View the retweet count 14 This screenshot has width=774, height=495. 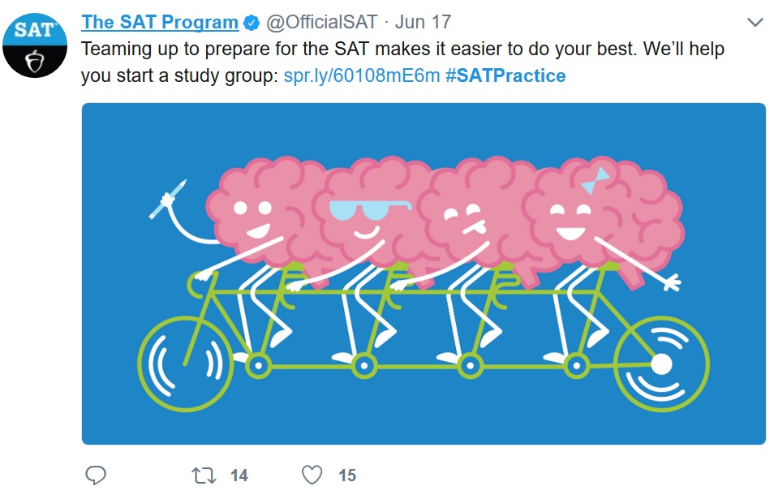(x=239, y=476)
